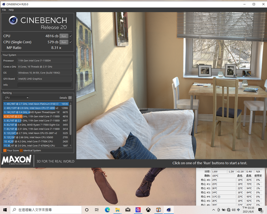Select the i7-11800H row scoring 4457

[36, 120]
